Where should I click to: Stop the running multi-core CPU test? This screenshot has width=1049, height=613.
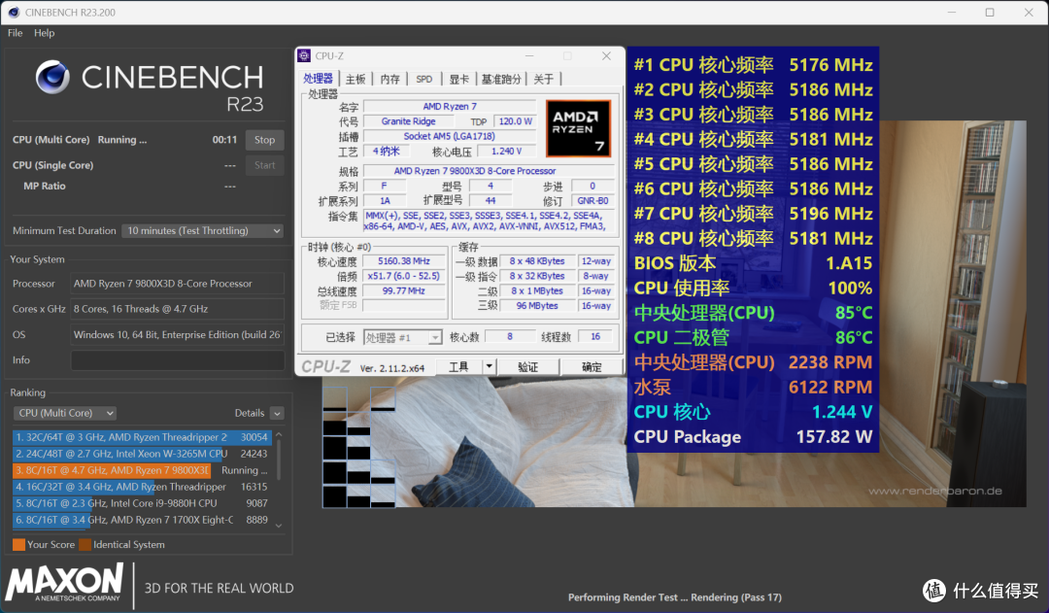[264, 139]
